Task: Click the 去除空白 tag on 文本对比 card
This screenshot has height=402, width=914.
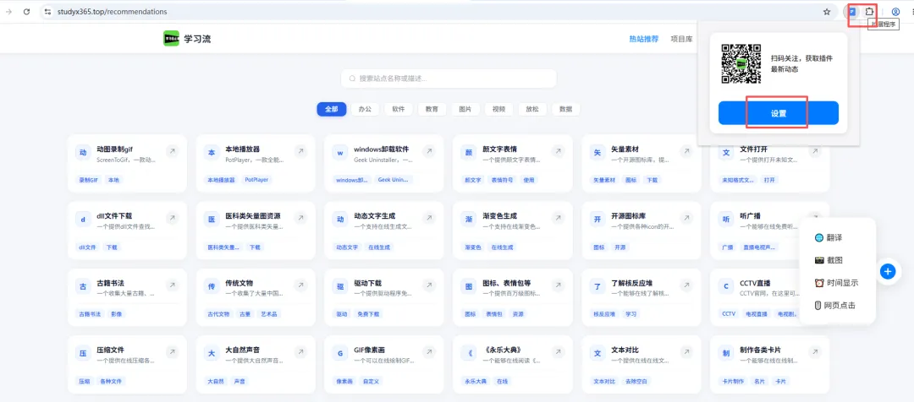Action: point(636,382)
